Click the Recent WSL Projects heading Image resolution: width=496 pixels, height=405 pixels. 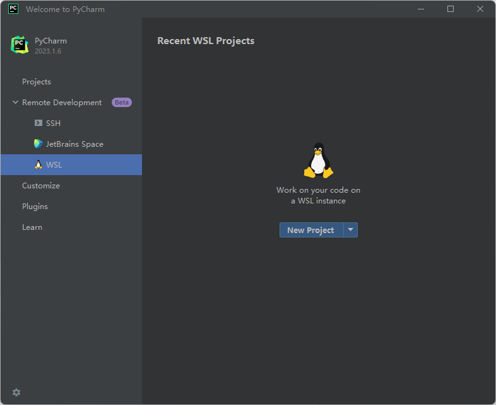[x=206, y=41]
